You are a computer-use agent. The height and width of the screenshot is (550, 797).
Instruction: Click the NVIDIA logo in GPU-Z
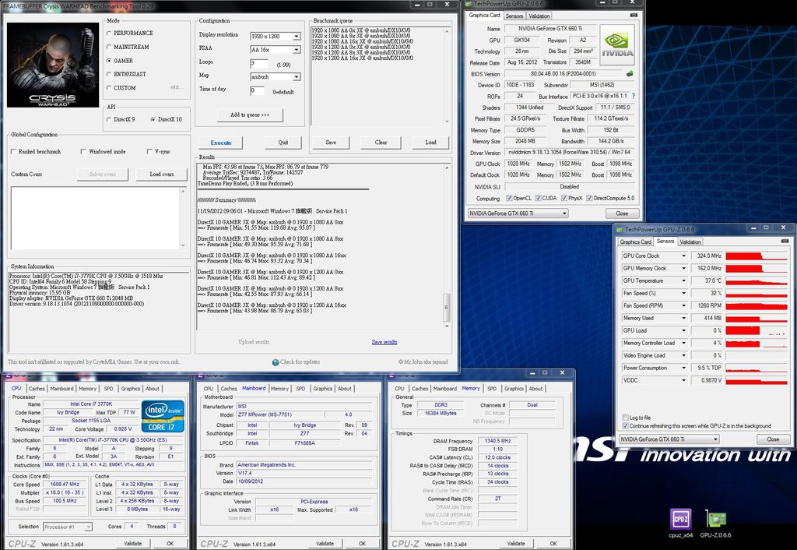coord(617,44)
